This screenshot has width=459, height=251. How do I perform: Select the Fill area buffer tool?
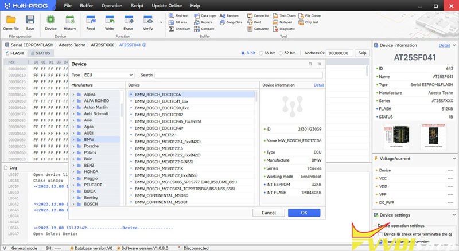click(178, 22)
